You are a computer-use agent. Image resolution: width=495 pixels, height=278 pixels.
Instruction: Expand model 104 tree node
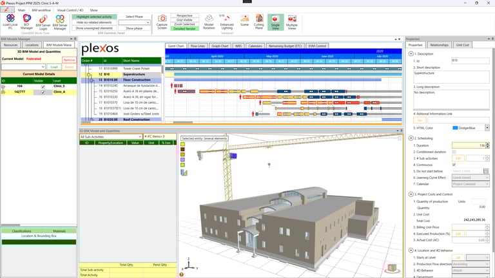coord(3,86)
